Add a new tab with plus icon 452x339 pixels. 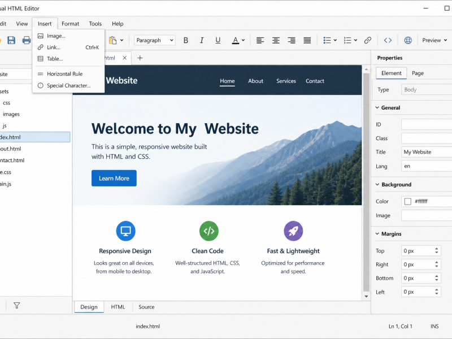[140, 58]
